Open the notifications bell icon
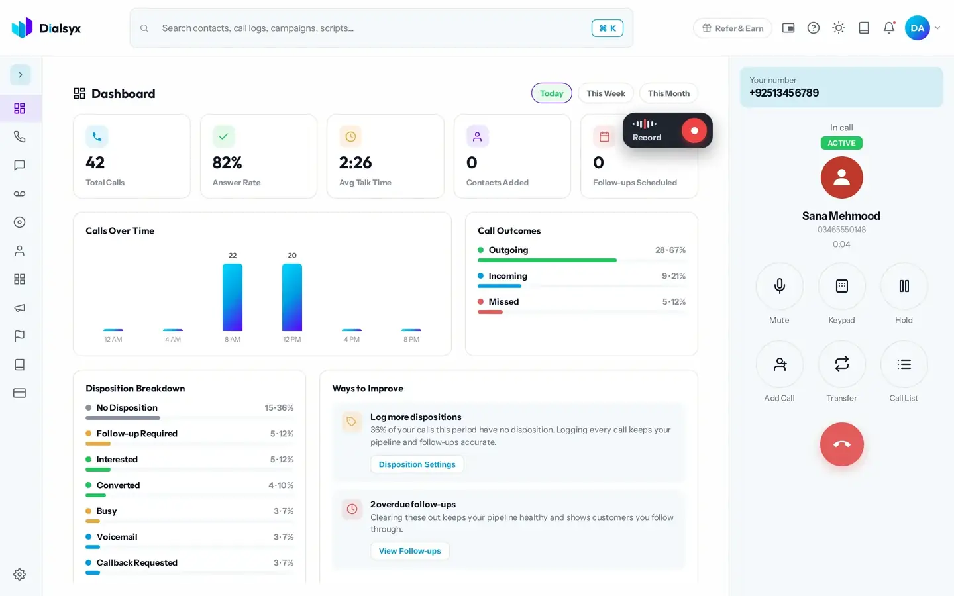954x596 pixels. coord(889,28)
